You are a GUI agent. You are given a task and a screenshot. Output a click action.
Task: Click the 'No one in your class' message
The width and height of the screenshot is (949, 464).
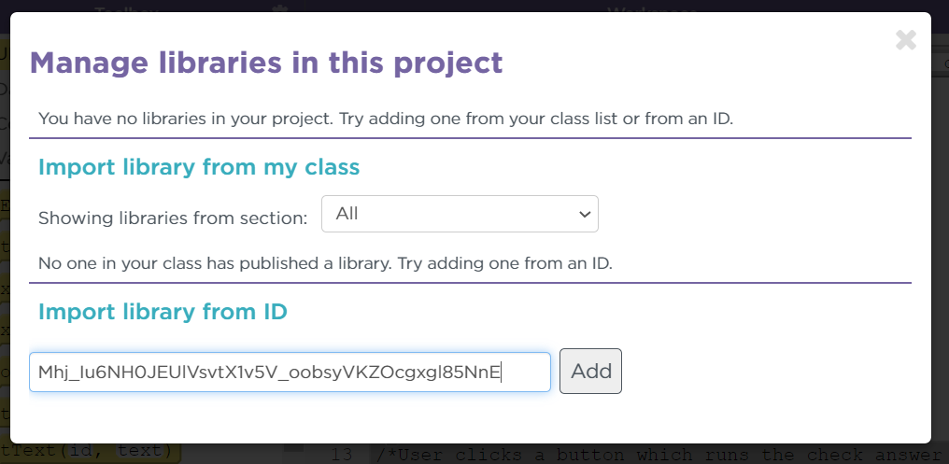pos(325,263)
